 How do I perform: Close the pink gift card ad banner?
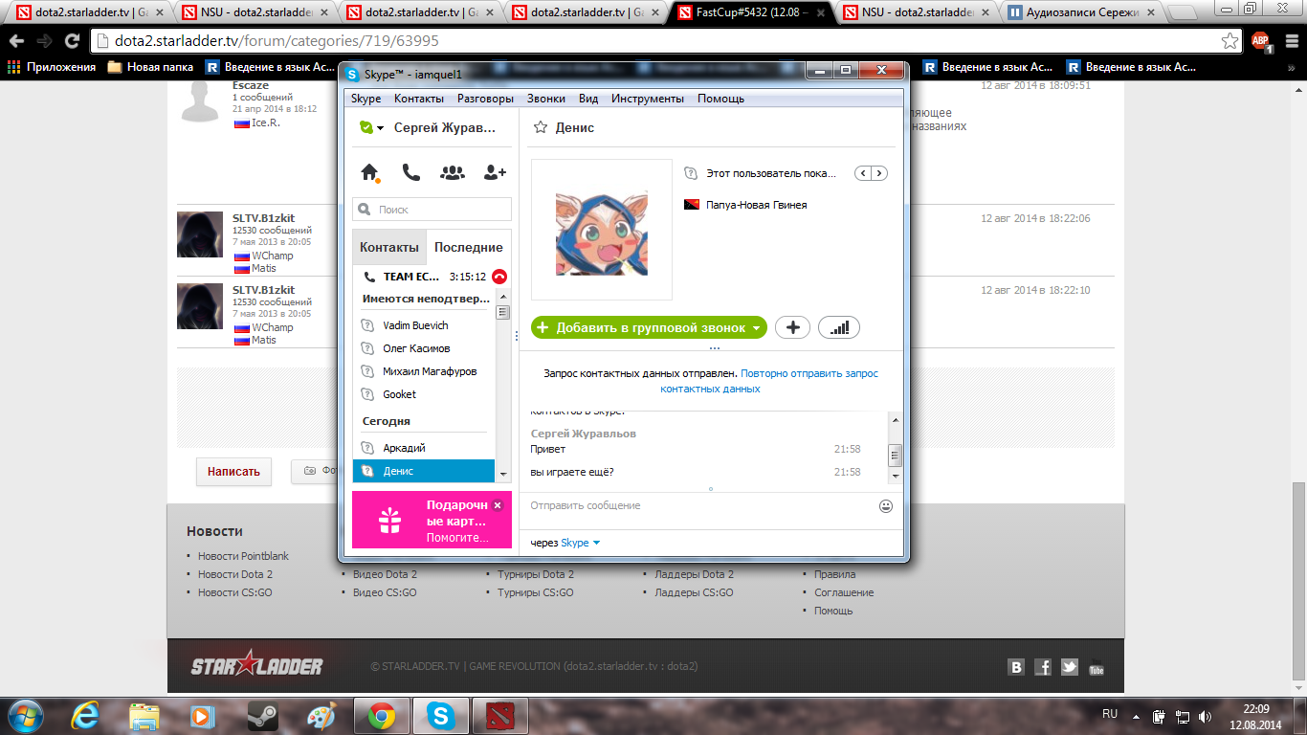498,504
